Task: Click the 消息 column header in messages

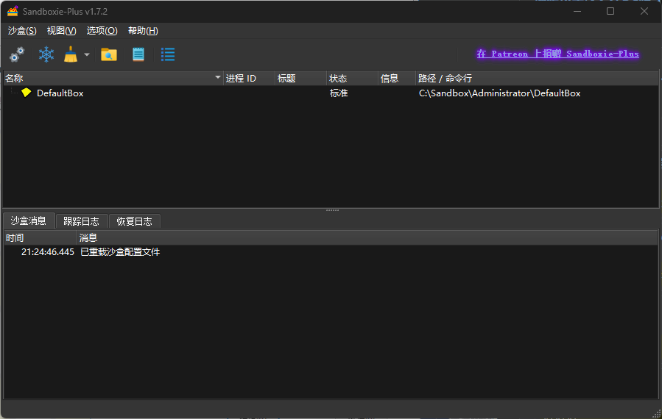Action: pos(367,237)
